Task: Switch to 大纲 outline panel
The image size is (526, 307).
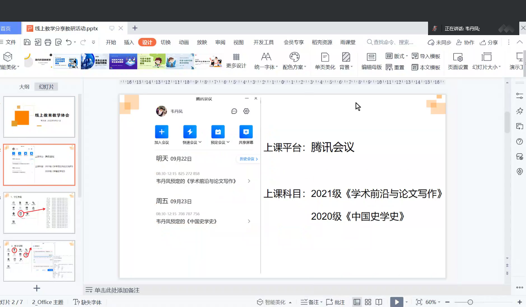Action: coord(24,87)
